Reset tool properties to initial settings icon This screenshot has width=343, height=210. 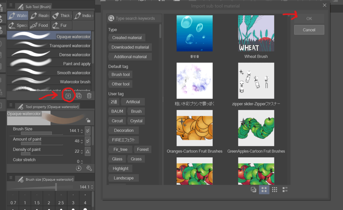click(79, 168)
